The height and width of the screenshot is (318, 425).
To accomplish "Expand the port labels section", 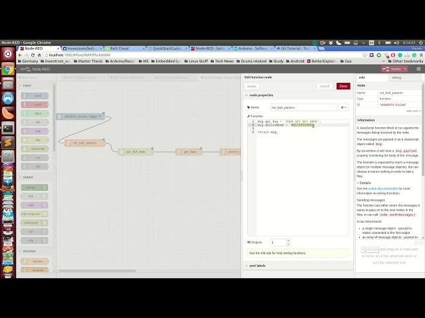I will [256, 266].
